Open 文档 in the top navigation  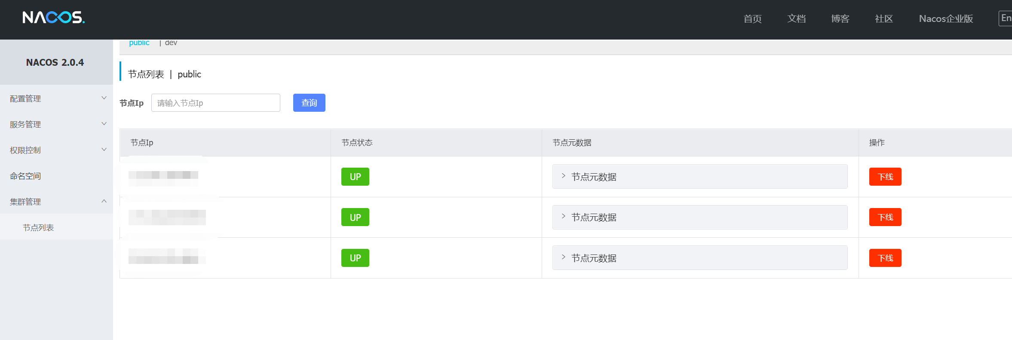coord(796,18)
